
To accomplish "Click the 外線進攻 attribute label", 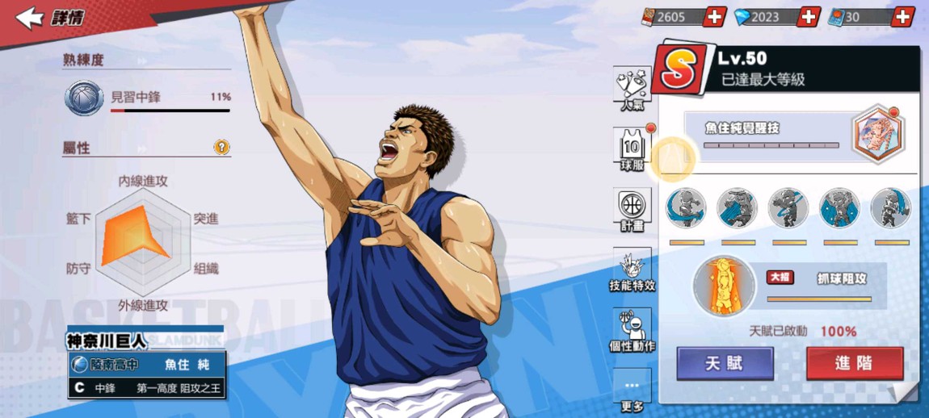I will point(143,305).
